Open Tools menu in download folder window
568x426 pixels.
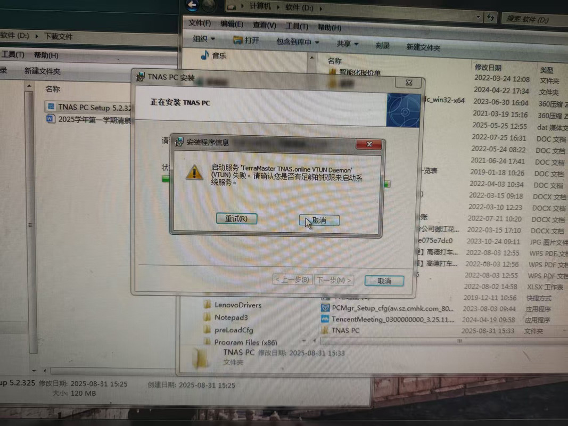[13, 54]
